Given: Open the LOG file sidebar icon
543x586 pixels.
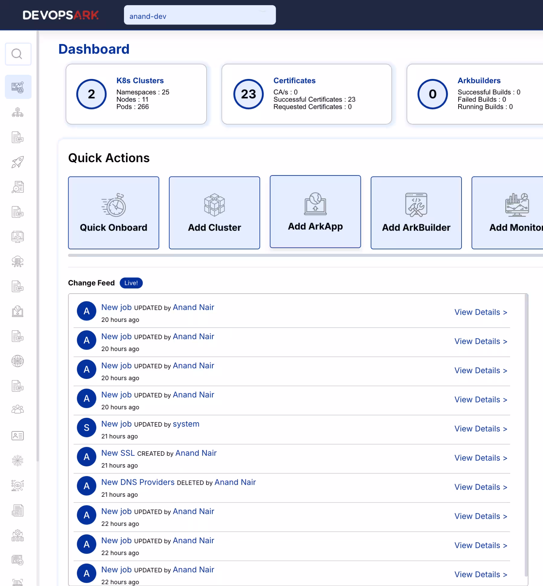Looking at the screenshot, I should pos(17,510).
